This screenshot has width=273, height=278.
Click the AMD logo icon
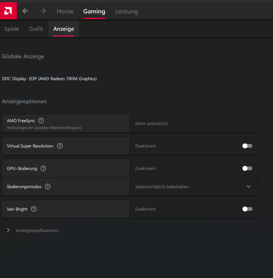point(8,11)
